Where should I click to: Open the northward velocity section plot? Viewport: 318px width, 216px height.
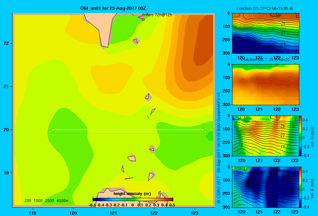266,136
